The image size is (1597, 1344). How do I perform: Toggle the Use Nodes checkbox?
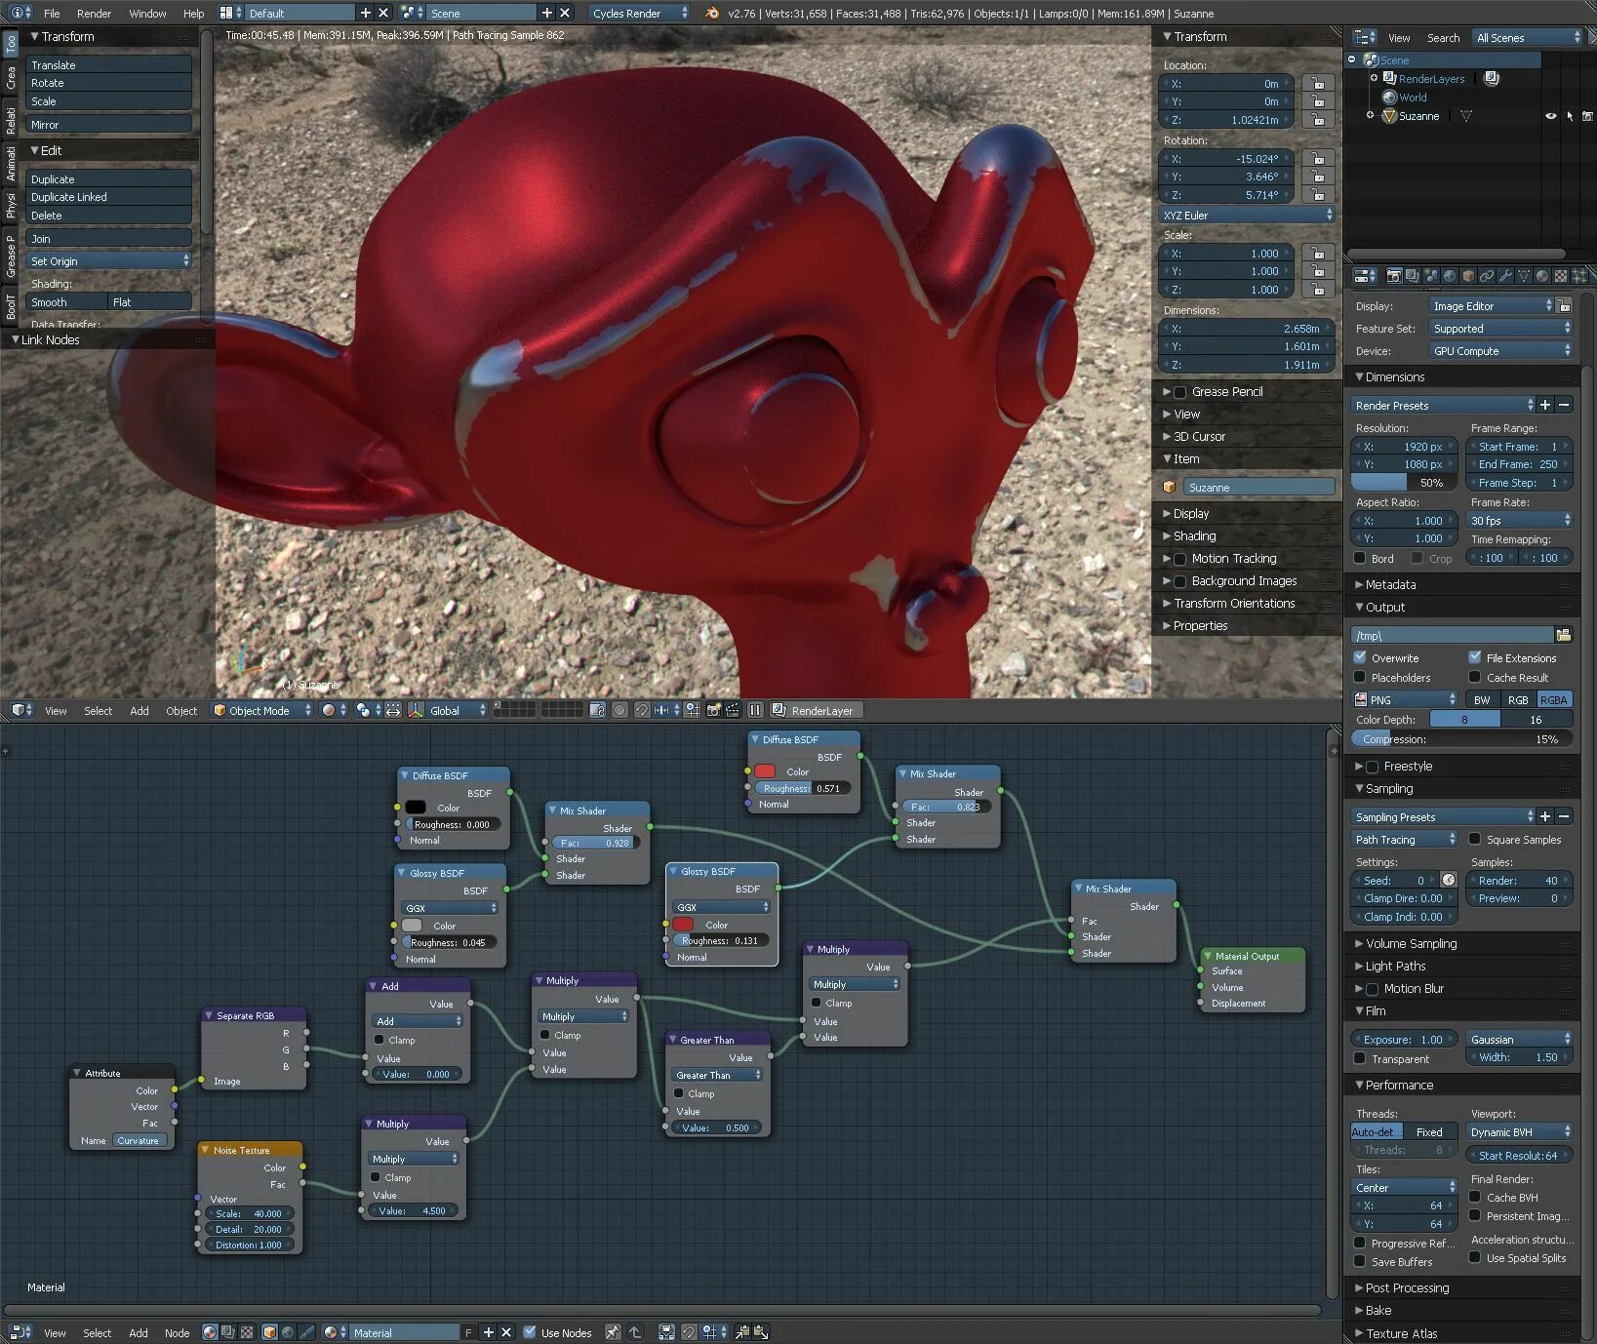click(x=530, y=1332)
